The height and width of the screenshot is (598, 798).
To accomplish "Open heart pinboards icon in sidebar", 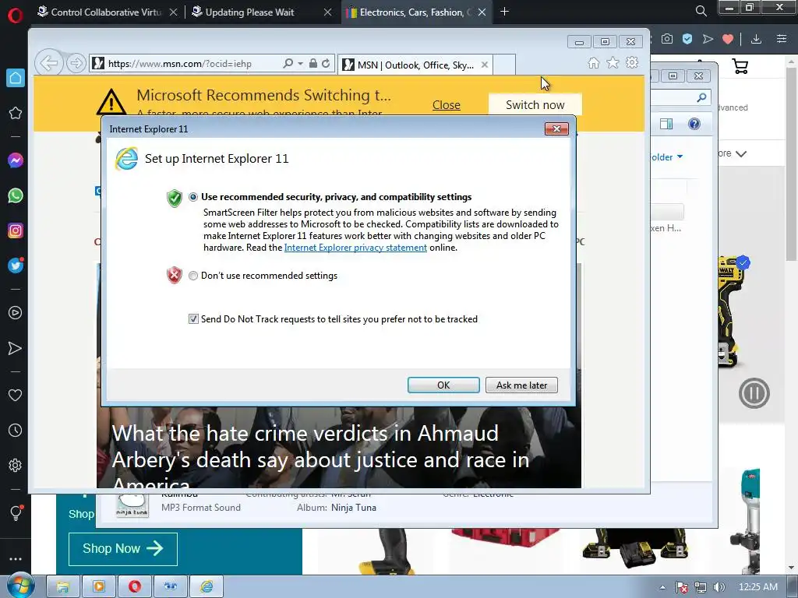I will (x=16, y=395).
